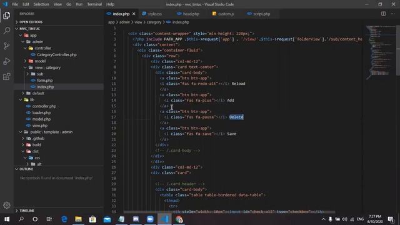
Task: Click the vertical editor scrollbar thumb
Action: click(x=398, y=50)
